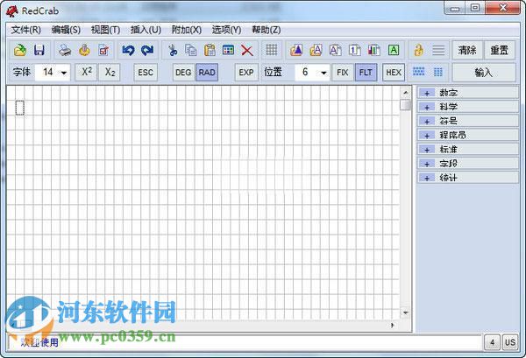Click the 清除 button
This screenshot has width=526, height=358.
pos(467,50)
